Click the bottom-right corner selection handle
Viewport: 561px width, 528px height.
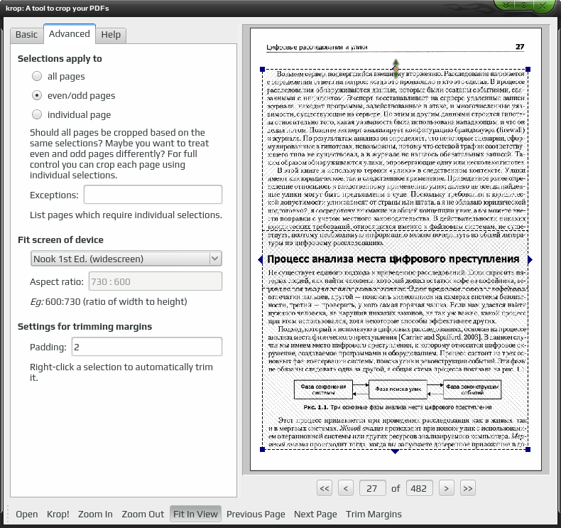click(x=528, y=449)
